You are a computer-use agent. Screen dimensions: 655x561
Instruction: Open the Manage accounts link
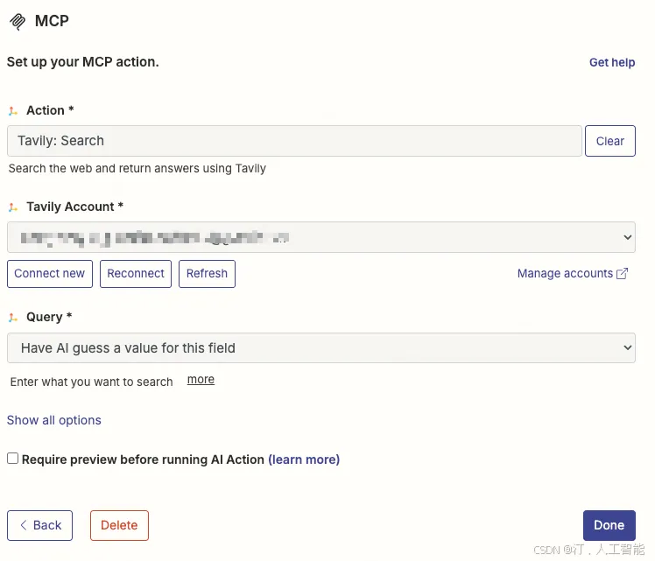tap(565, 274)
